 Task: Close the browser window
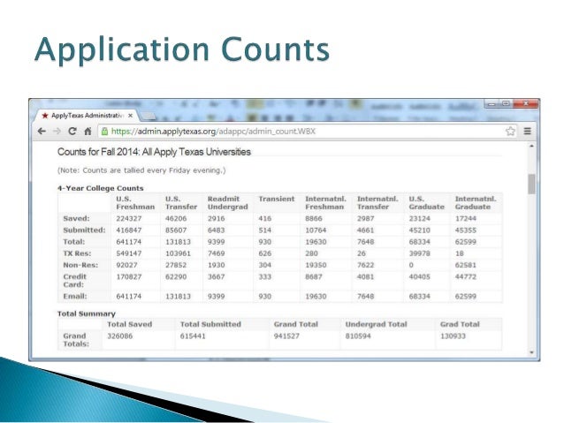point(526,104)
